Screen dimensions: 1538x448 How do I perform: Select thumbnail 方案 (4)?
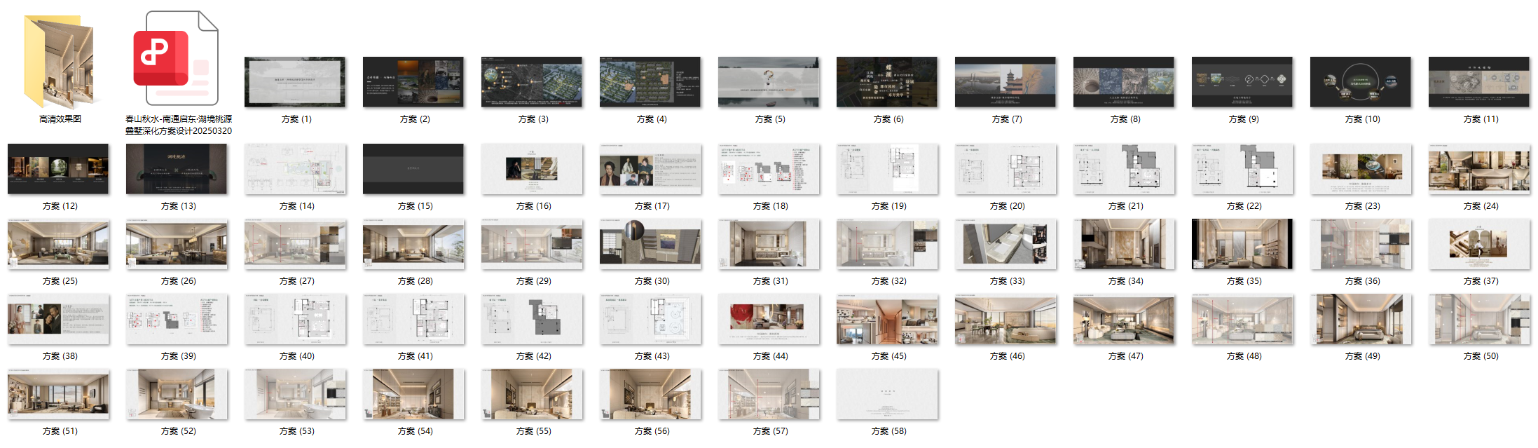tap(650, 82)
